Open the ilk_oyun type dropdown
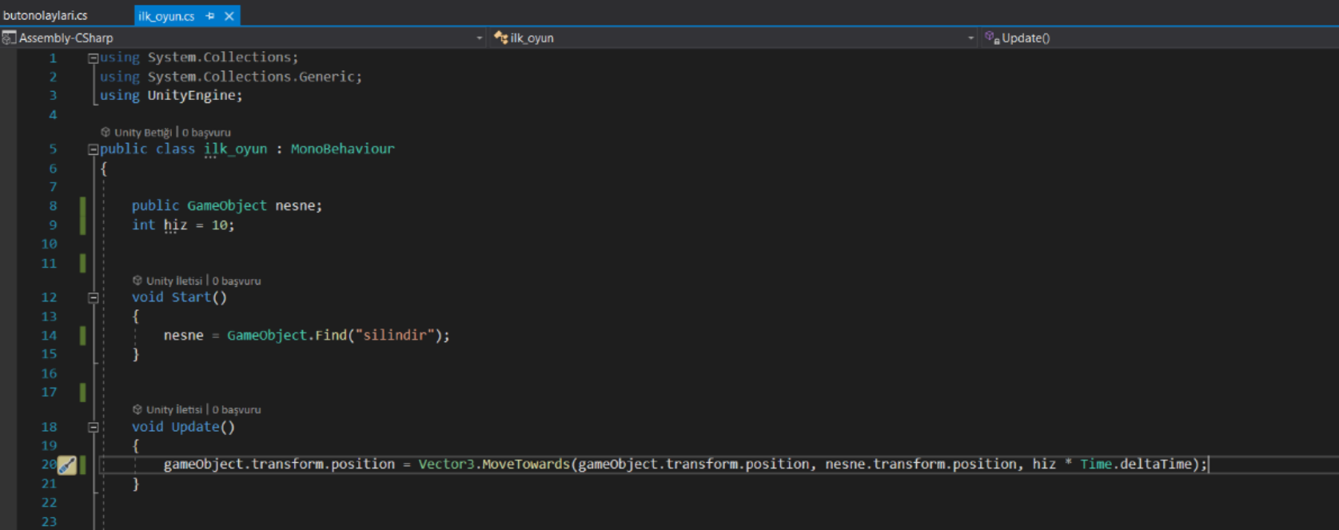Viewport: 1339px width, 530px height. [x=970, y=38]
